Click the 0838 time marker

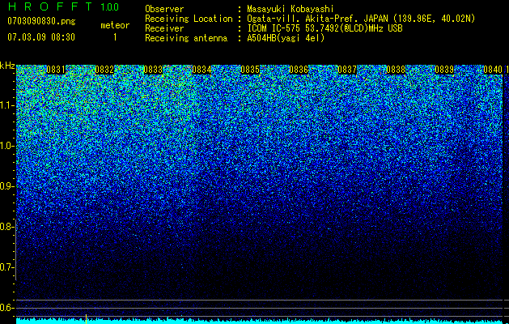396,70
